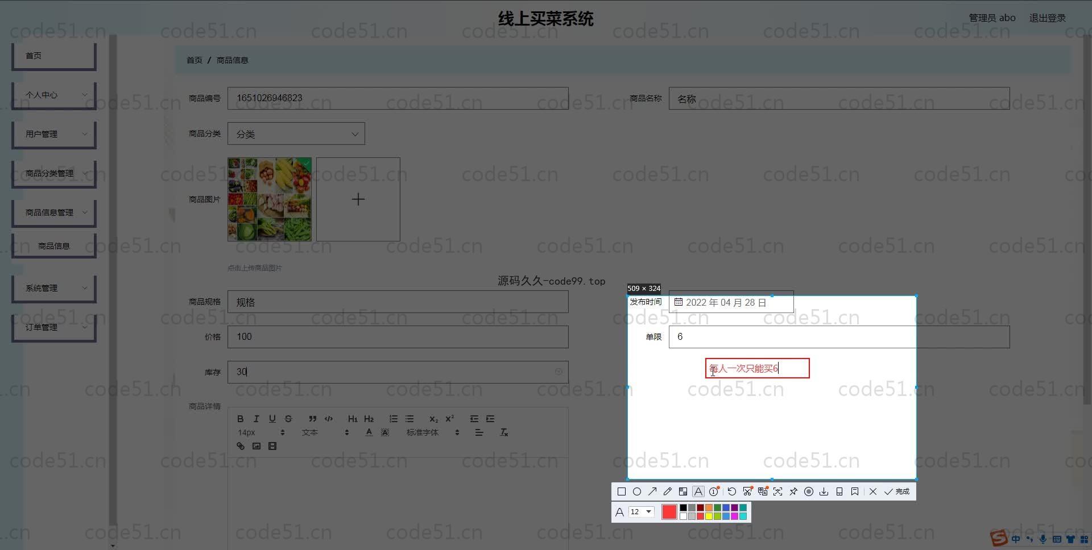Insert a video in the editor
This screenshot has width=1092, height=550.
point(272,446)
